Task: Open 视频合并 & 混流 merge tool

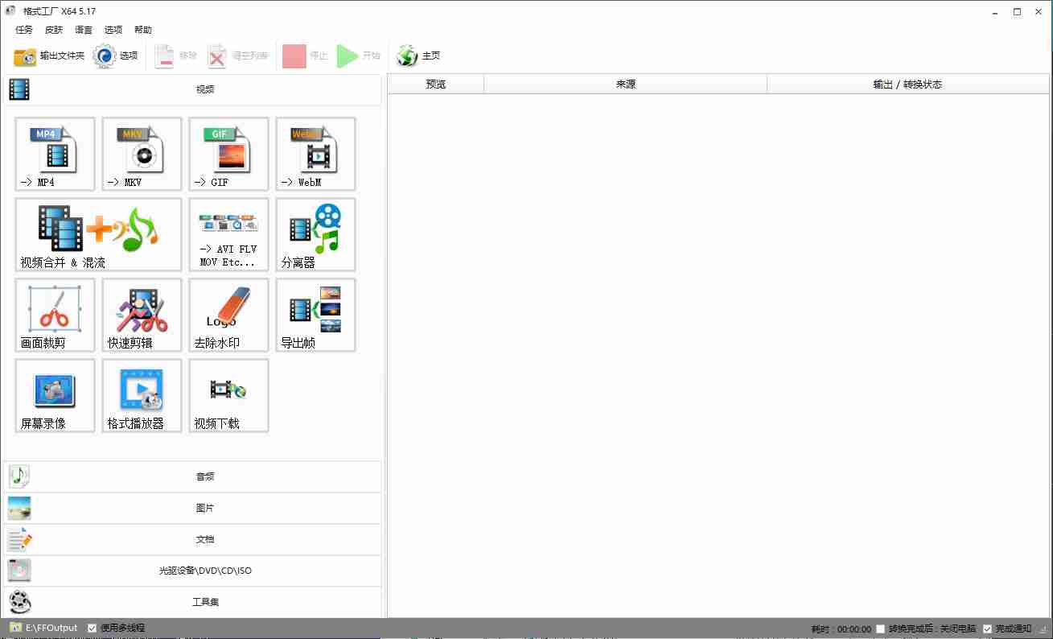Action: (97, 234)
